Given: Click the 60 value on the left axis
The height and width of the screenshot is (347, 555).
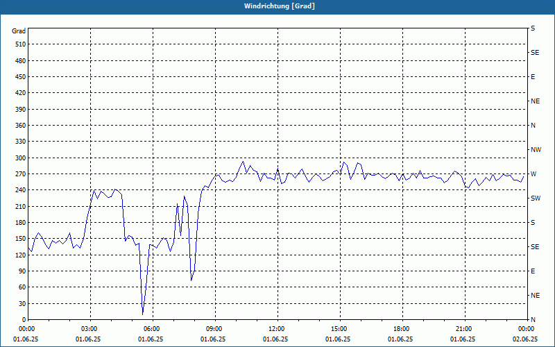Looking at the screenshot, I should 22,287.
